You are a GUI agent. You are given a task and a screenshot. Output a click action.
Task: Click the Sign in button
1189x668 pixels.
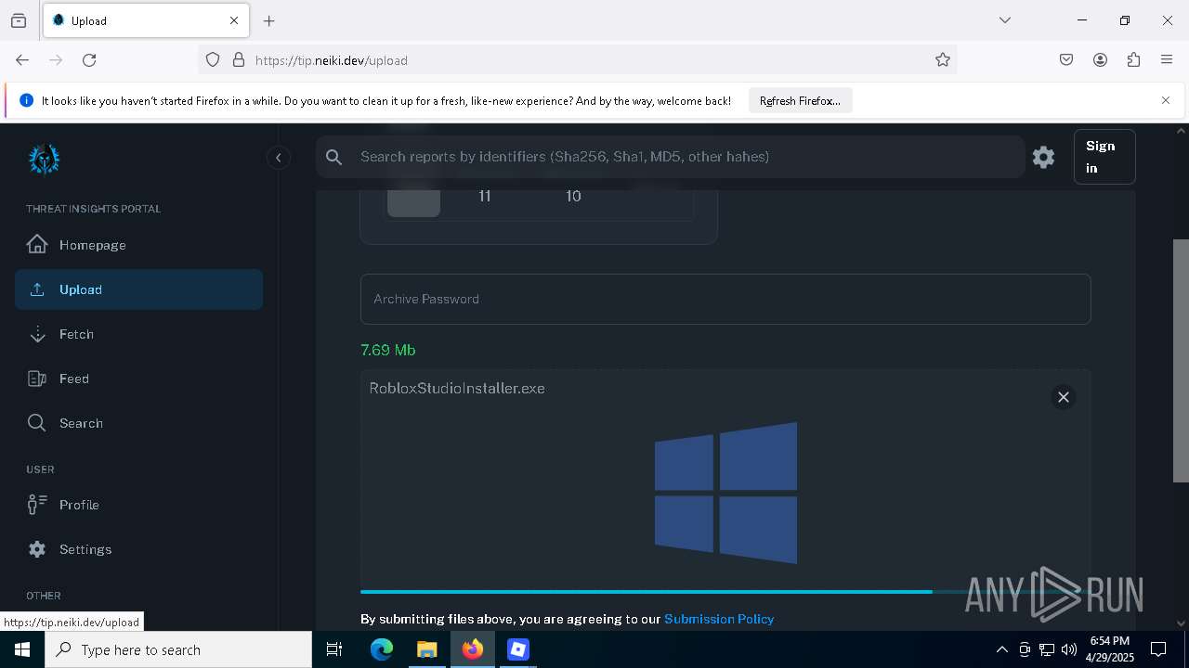pyautogui.click(x=1104, y=157)
